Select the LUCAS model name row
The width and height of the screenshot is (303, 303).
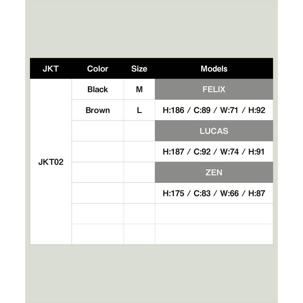214,131
